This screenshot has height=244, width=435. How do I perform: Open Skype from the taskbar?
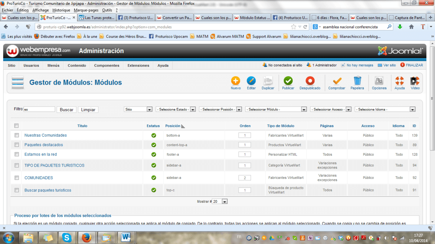[x=66, y=238]
